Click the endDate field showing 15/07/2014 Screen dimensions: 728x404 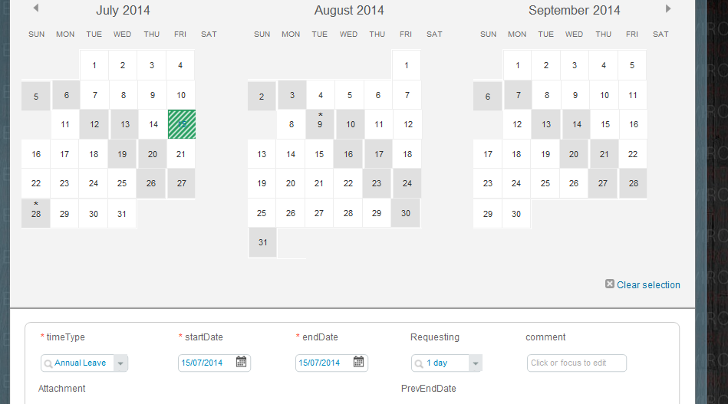click(x=331, y=363)
